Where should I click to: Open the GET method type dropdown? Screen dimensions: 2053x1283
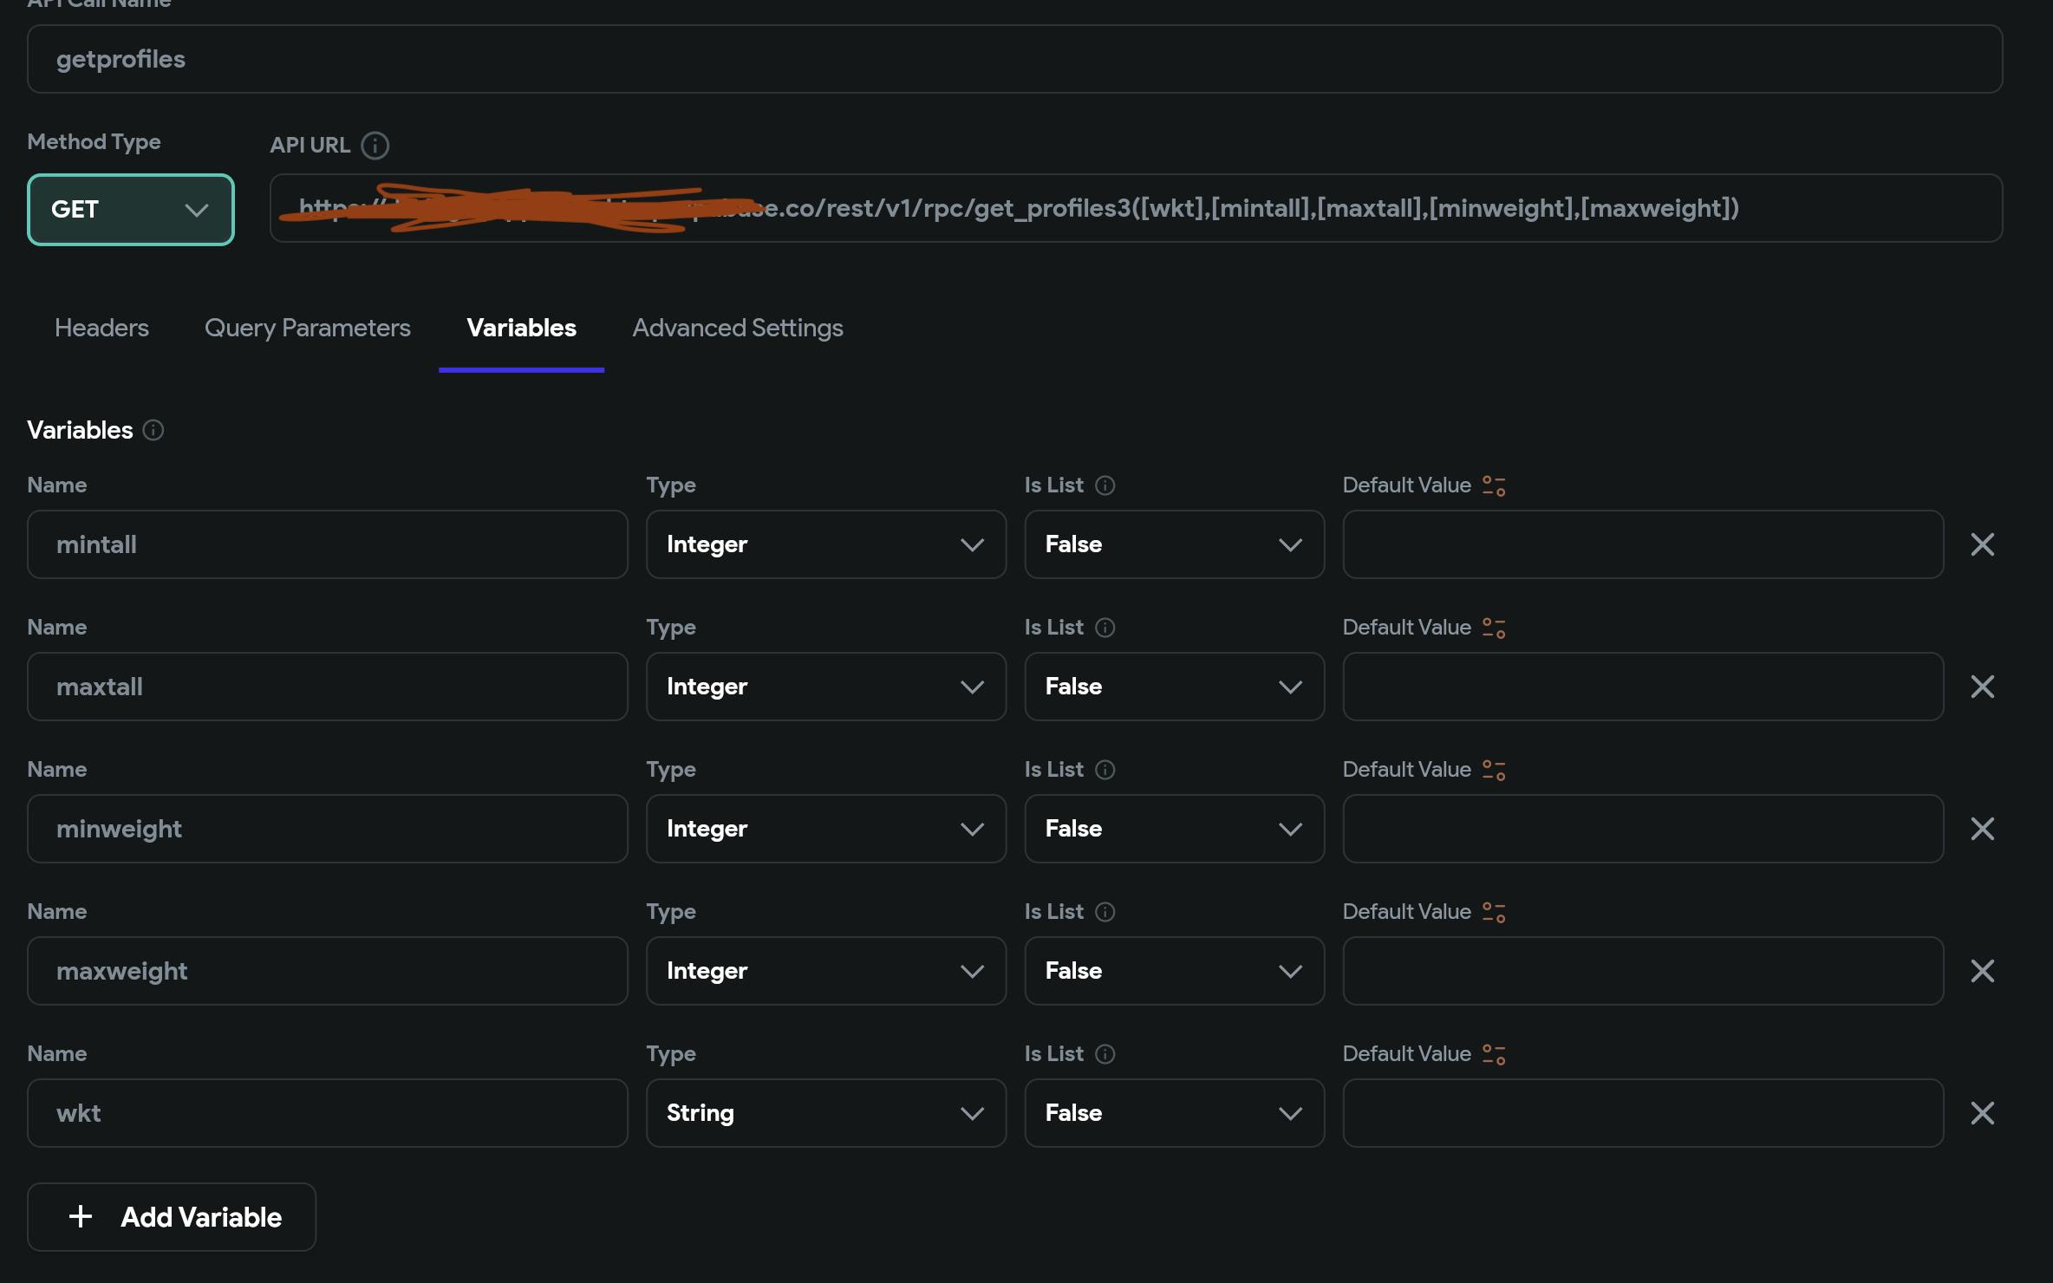(x=131, y=210)
